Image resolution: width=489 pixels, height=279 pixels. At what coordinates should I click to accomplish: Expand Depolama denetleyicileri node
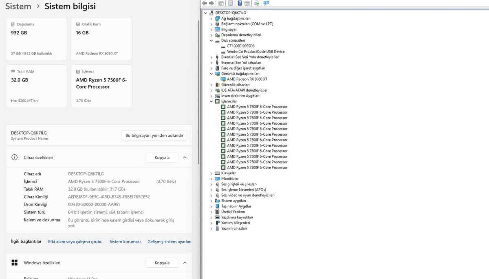point(211,35)
